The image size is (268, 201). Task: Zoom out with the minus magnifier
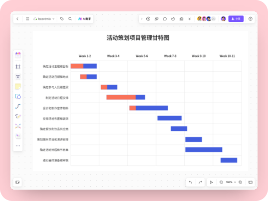pos(221,182)
